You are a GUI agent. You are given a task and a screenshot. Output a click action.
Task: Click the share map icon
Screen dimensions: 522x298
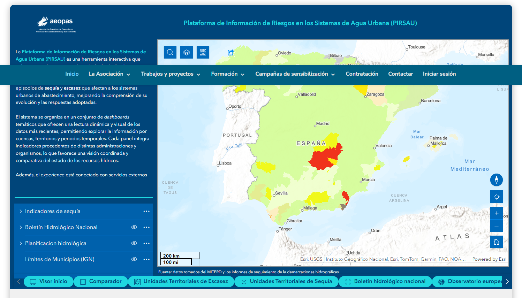tap(230, 52)
